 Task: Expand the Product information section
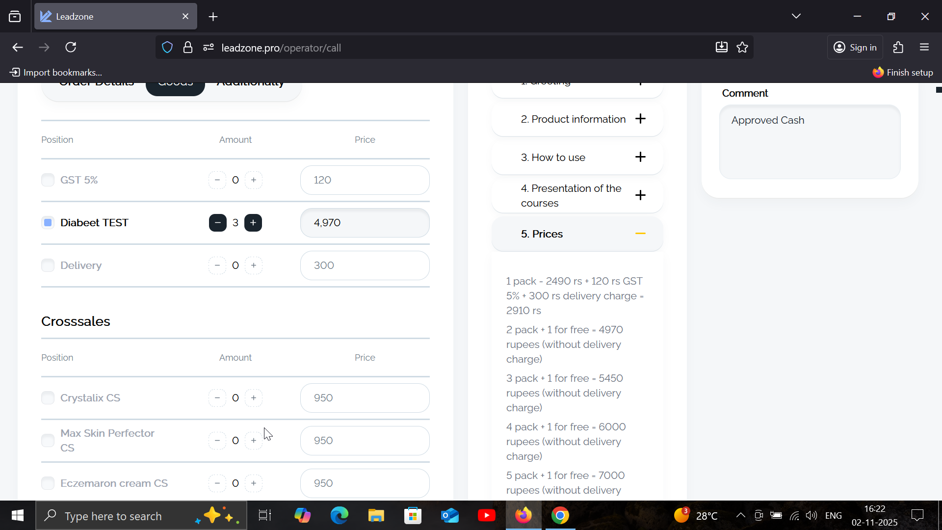coord(640,119)
